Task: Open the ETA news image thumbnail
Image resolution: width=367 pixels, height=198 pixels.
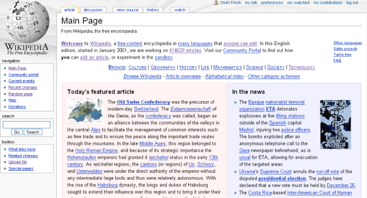Action: pyautogui.click(x=336, y=125)
